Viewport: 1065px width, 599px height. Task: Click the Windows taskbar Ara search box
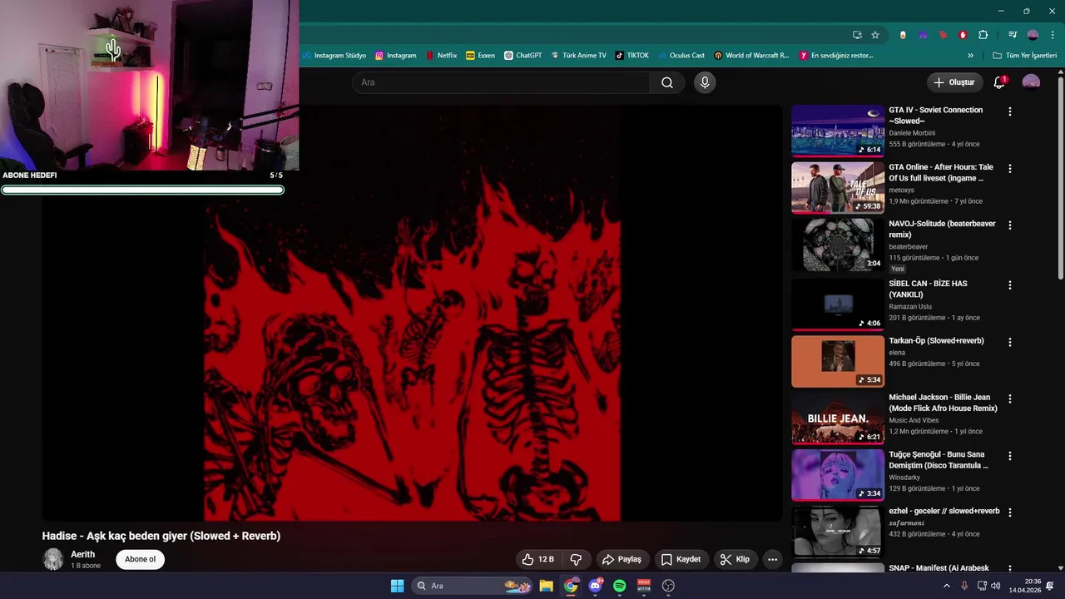pyautogui.click(x=473, y=586)
